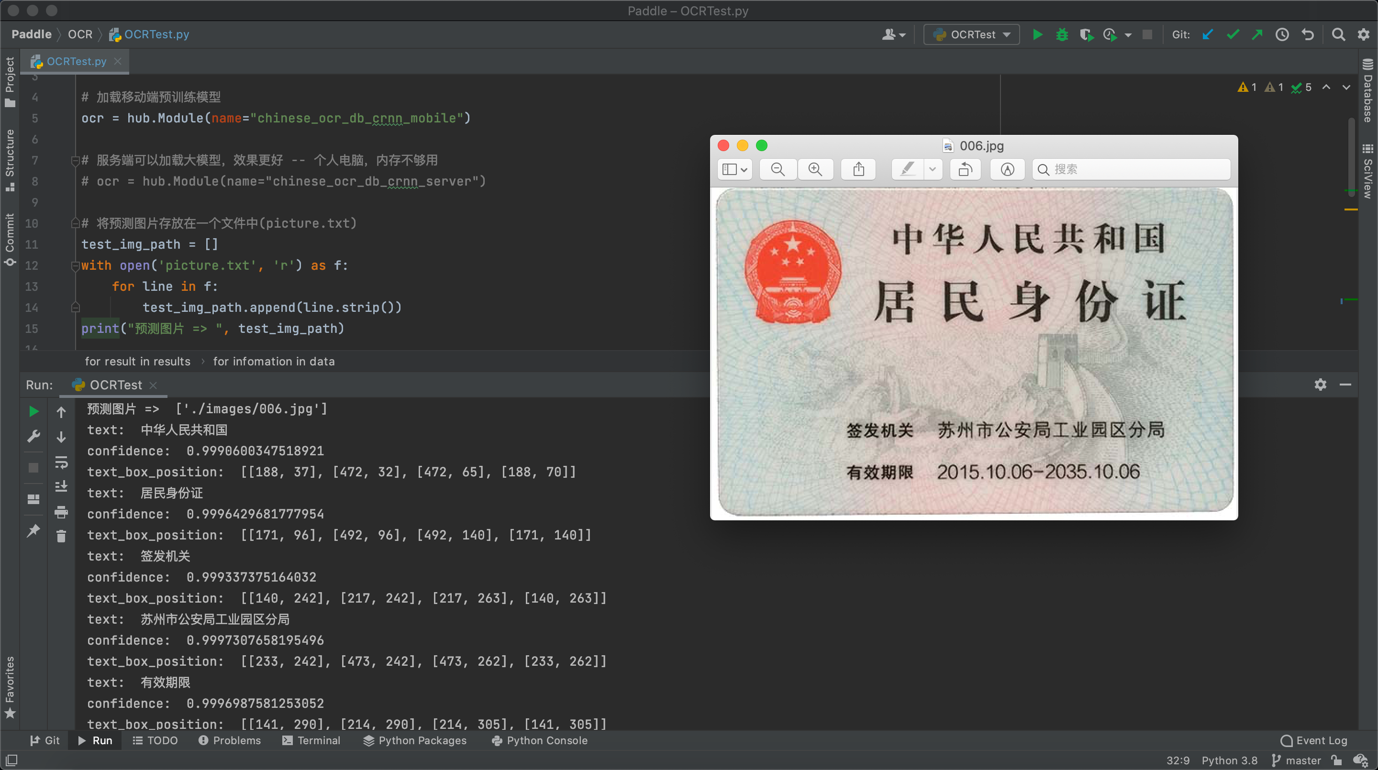Open the Favorites tool window
Viewport: 1378px width, 770px height.
coord(10,687)
